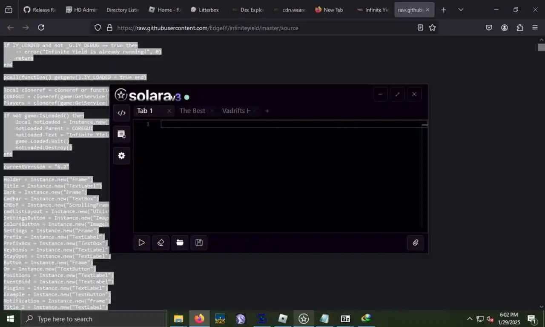The height and width of the screenshot is (327, 545).
Task: Execute the script with the play button
Action: pos(141,243)
